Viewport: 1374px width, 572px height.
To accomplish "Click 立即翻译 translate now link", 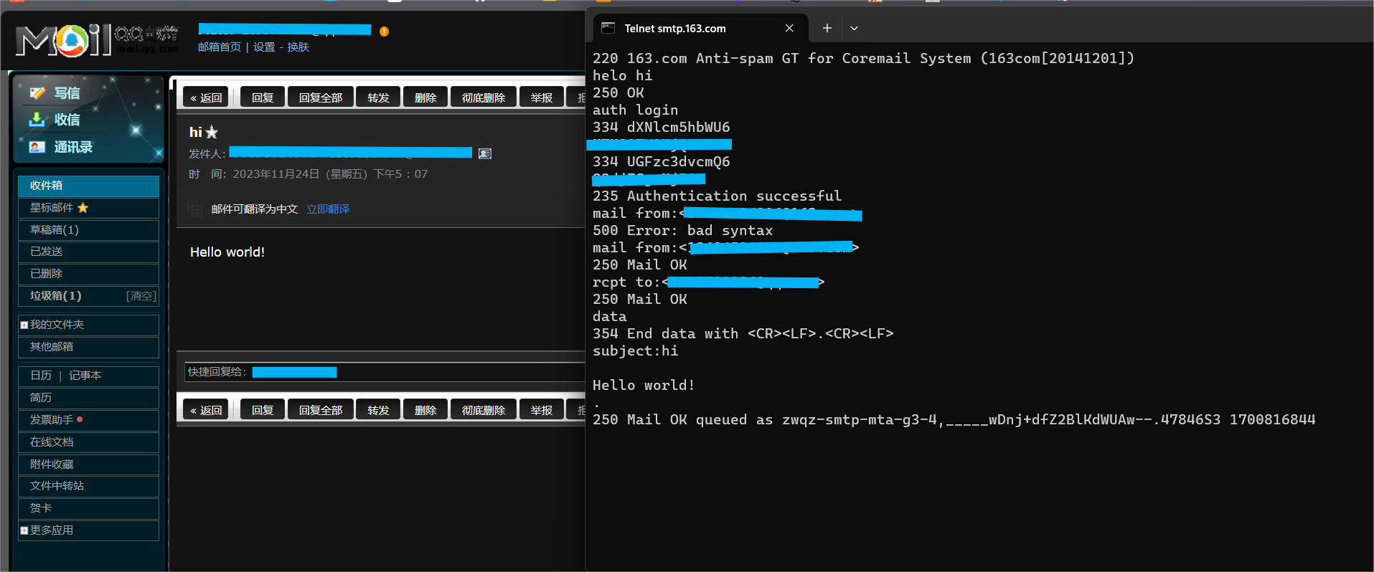I will [x=328, y=209].
